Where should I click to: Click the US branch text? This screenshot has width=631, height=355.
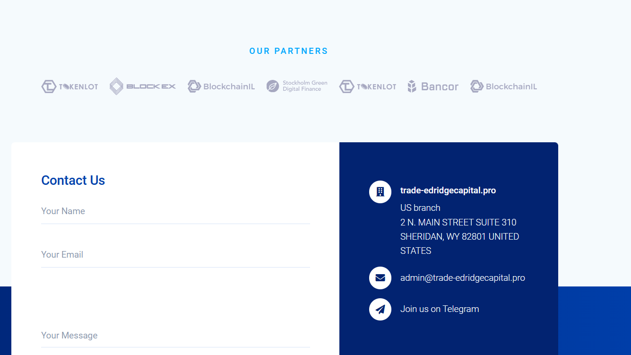tap(420, 208)
